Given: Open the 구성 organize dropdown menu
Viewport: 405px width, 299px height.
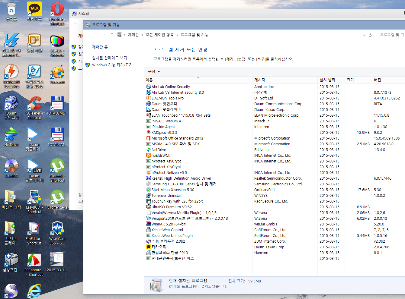Looking at the screenshot, I should pos(154,72).
